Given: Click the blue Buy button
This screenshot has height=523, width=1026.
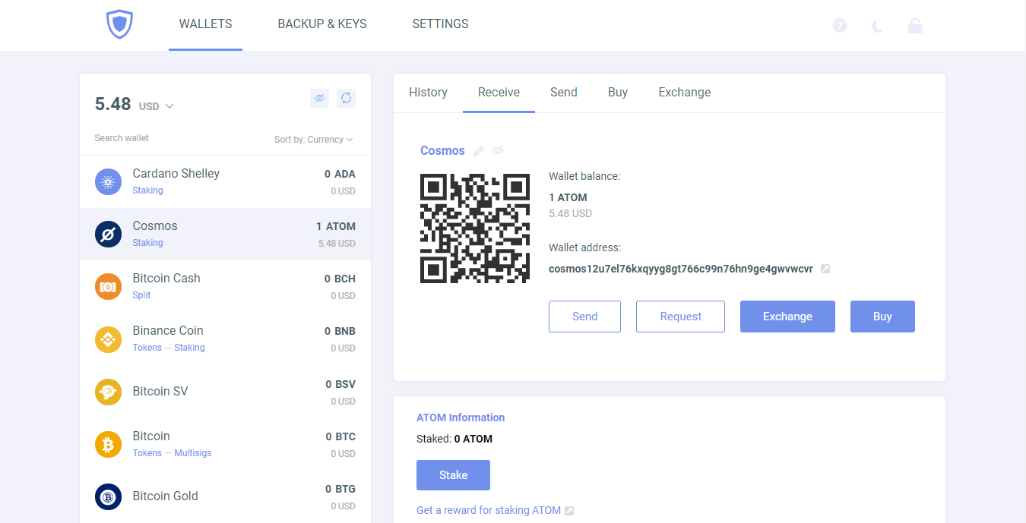Looking at the screenshot, I should point(882,317).
